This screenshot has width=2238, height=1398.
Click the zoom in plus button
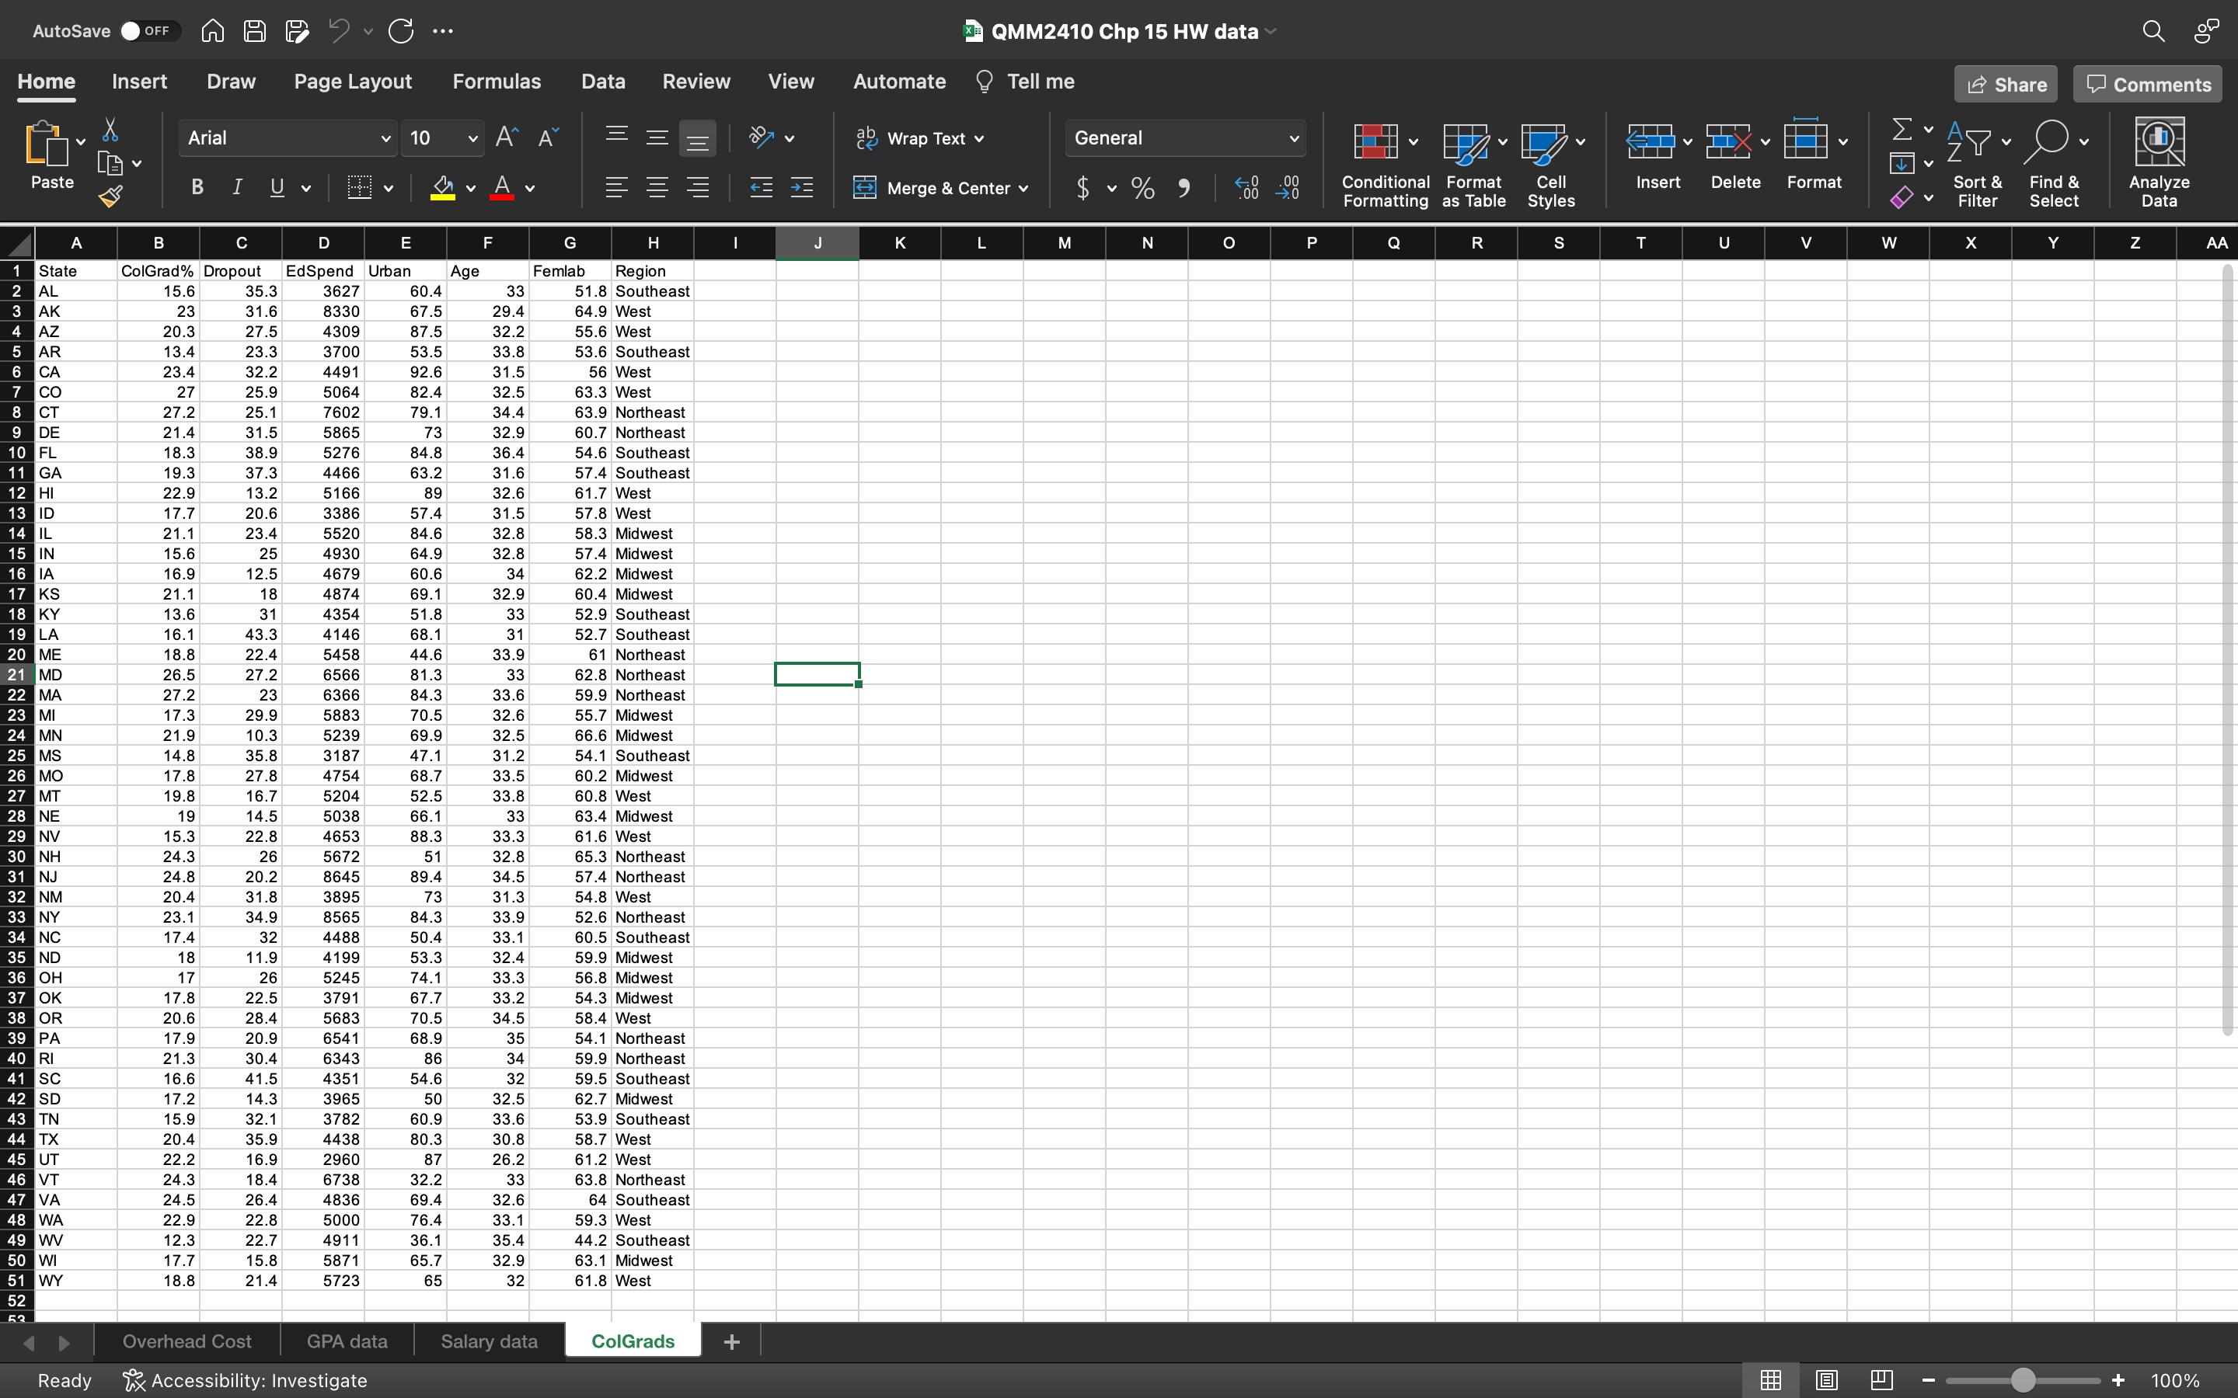click(2118, 1380)
